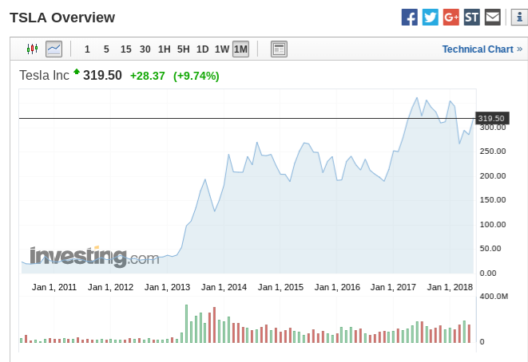This screenshot has width=528, height=362.
Task: Click the Jan 1, 2017 axis label
Action: pos(393,287)
